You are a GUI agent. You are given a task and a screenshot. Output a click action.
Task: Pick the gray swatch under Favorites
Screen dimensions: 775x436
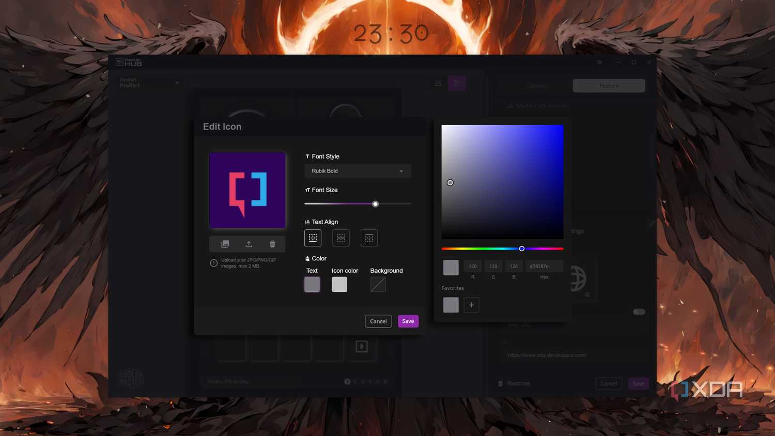(x=451, y=305)
